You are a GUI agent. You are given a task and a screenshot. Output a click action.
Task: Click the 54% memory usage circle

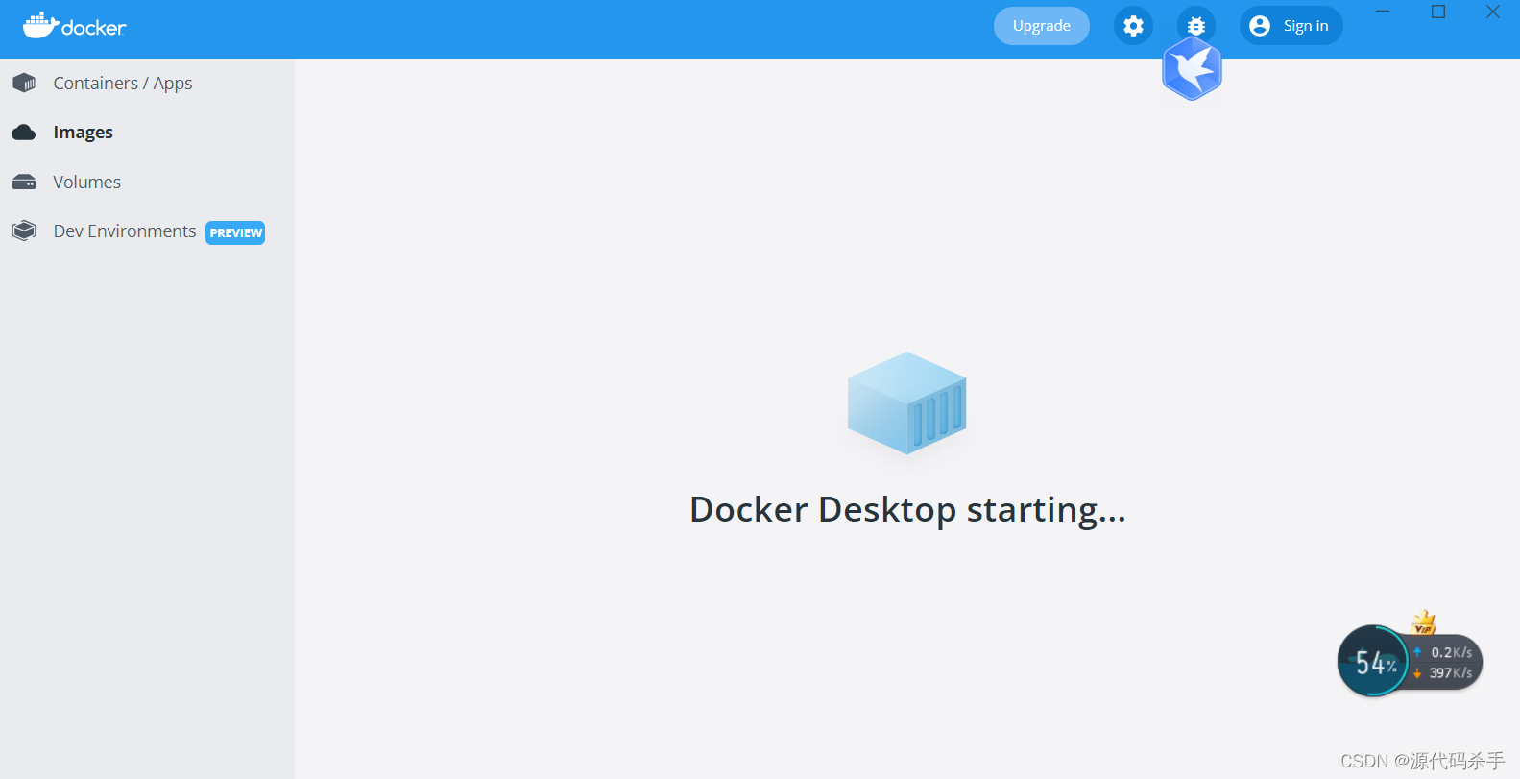pyautogui.click(x=1373, y=662)
